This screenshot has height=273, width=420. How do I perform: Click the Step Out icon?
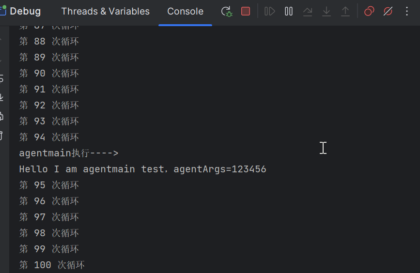345,11
